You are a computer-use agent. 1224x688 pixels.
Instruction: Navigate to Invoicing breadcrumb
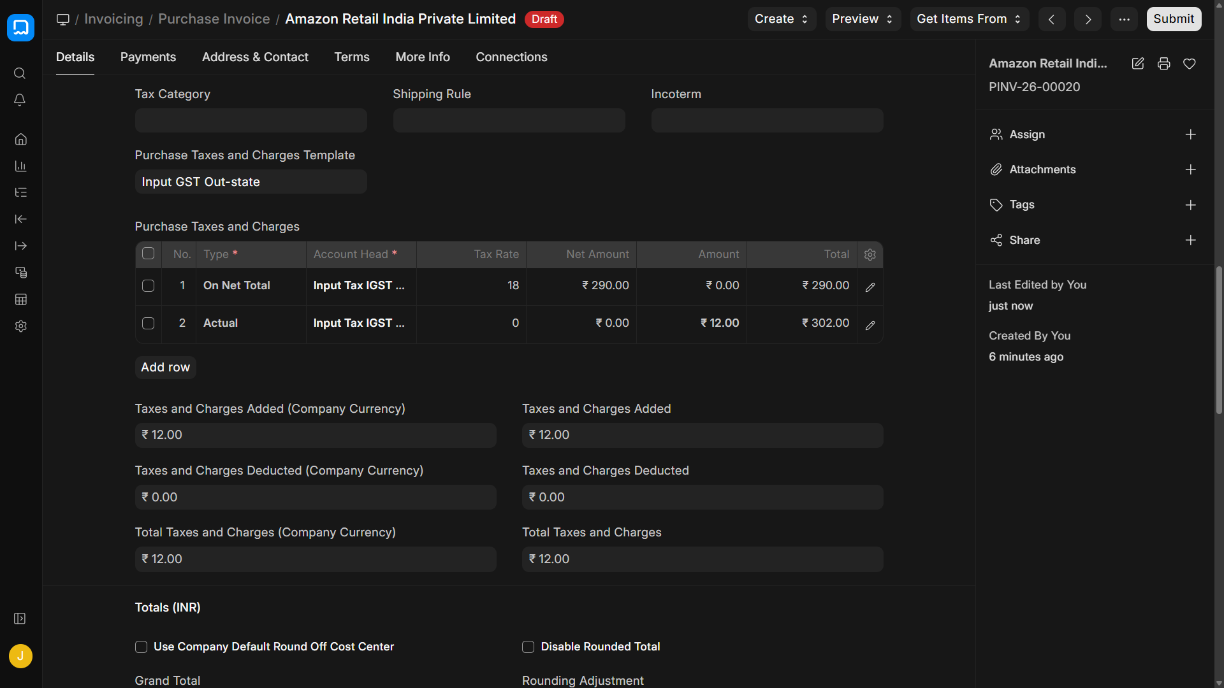(x=113, y=19)
